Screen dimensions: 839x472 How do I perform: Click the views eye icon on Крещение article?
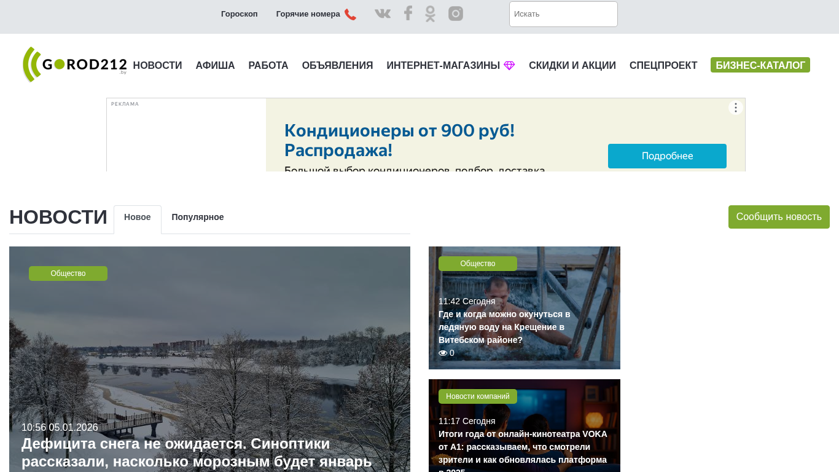pyautogui.click(x=443, y=353)
